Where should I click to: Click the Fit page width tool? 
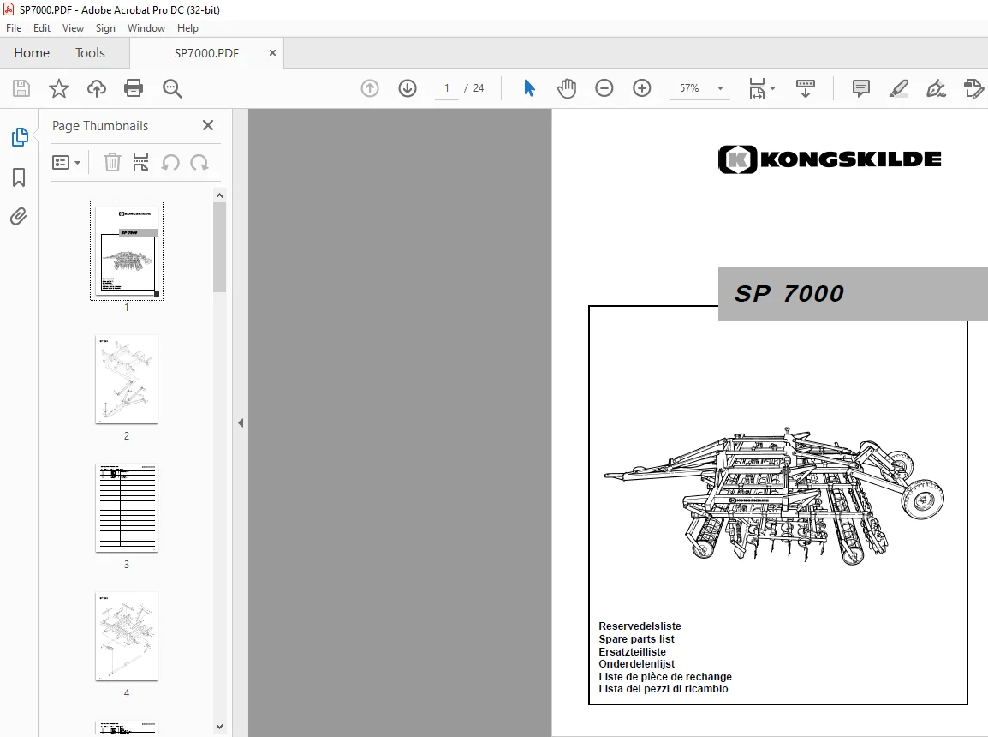click(x=757, y=88)
